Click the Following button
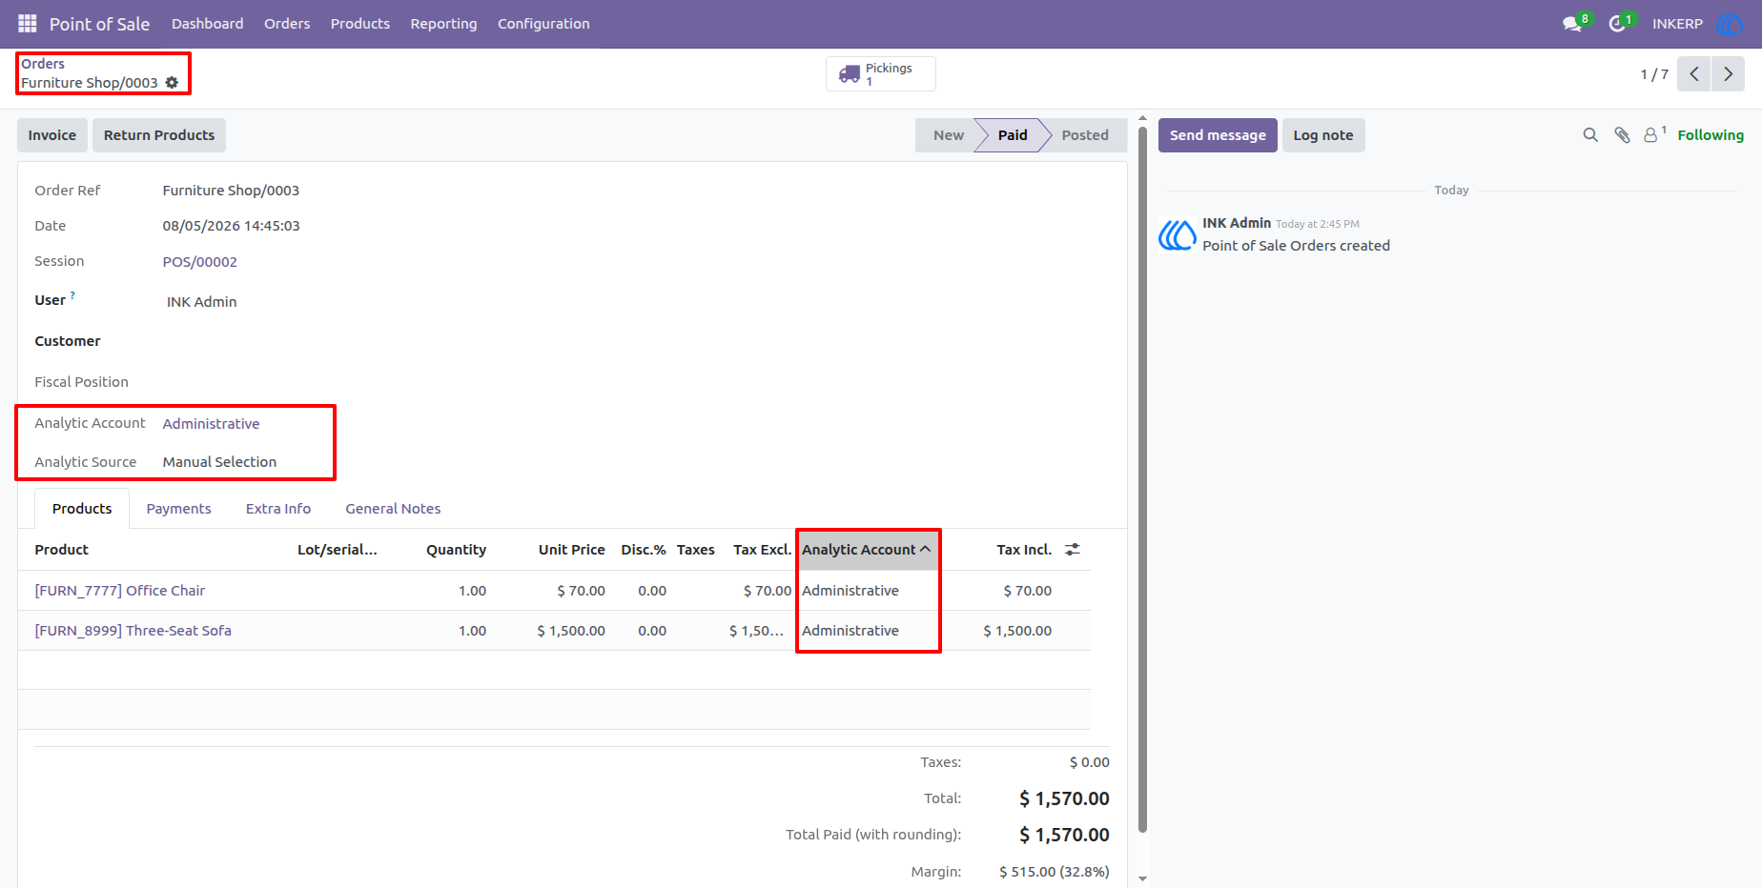 tap(1711, 135)
